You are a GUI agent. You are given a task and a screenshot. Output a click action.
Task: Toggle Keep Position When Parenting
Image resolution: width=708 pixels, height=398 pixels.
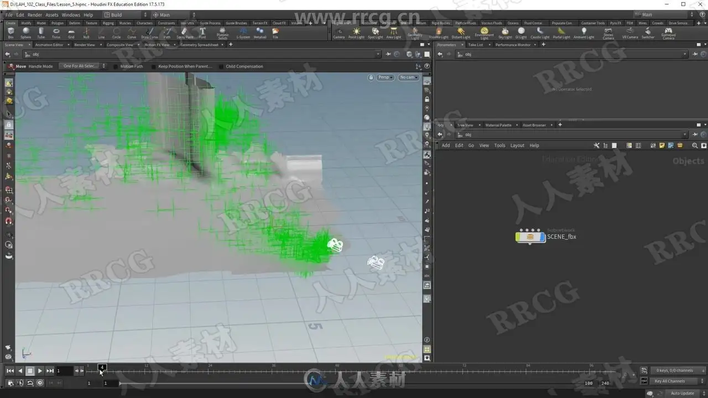(x=154, y=66)
